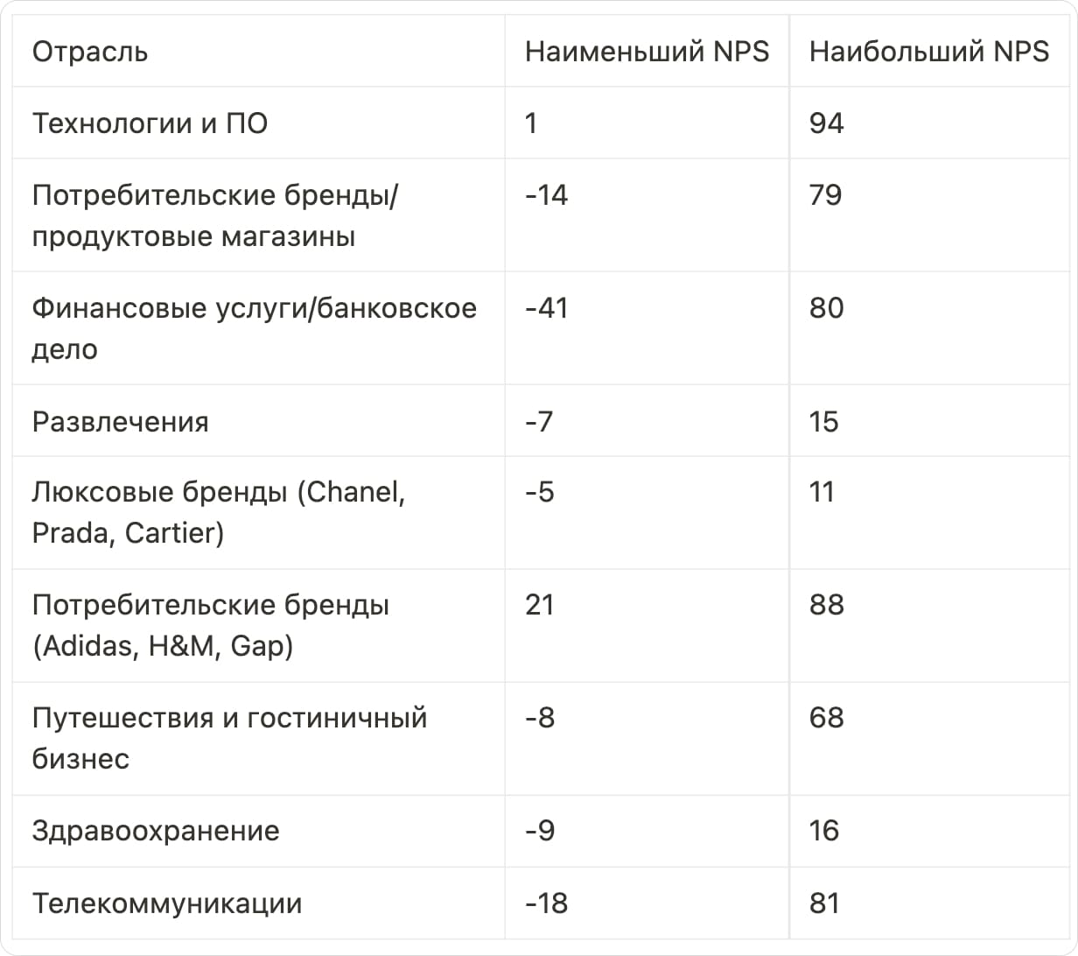The width and height of the screenshot is (1078, 956).
Task: Select the "Наименьший NPS" column header
Action: point(647,52)
